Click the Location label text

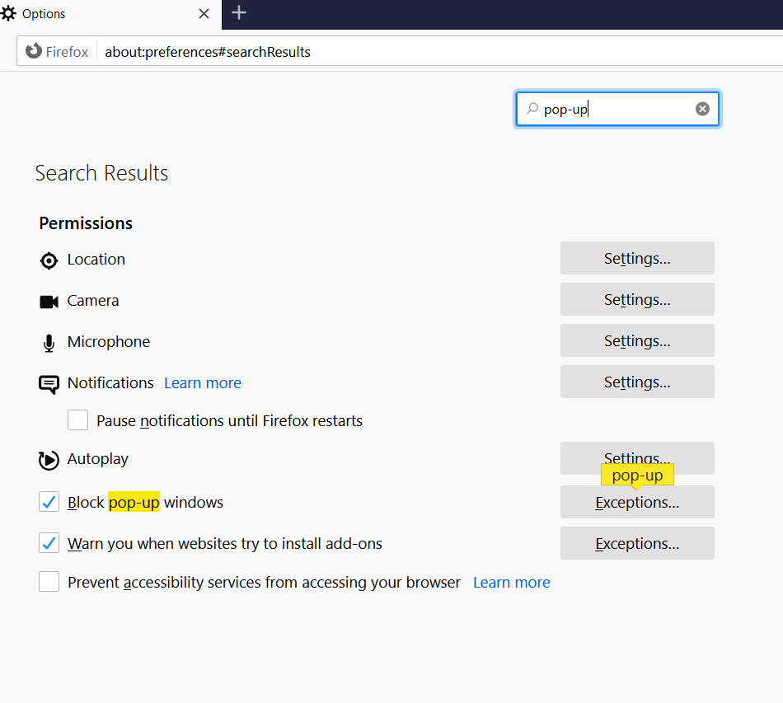(x=96, y=260)
